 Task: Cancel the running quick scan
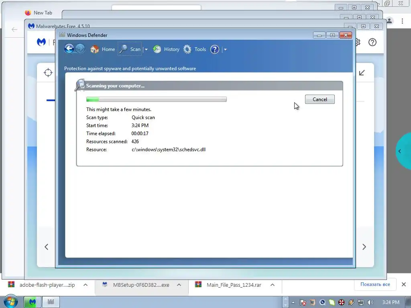320,99
